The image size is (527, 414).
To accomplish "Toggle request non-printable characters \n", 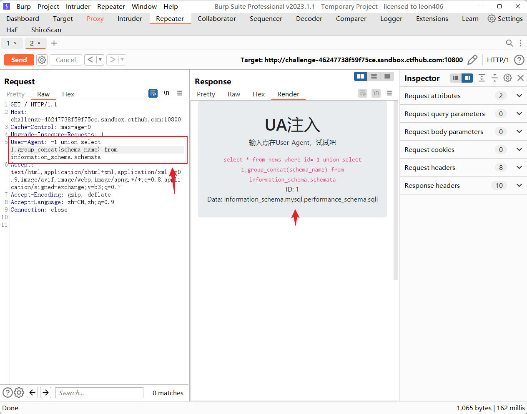I will point(166,93).
